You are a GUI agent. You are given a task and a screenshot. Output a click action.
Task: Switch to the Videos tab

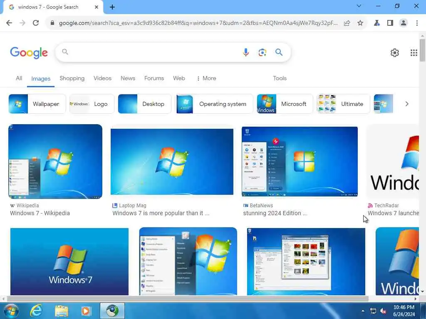[x=102, y=79]
